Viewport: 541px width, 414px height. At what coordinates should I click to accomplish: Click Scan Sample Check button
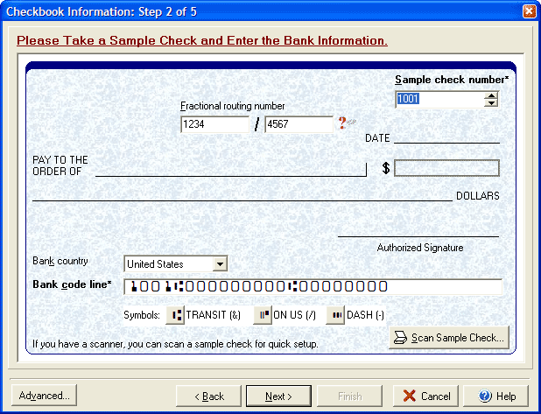(x=448, y=338)
